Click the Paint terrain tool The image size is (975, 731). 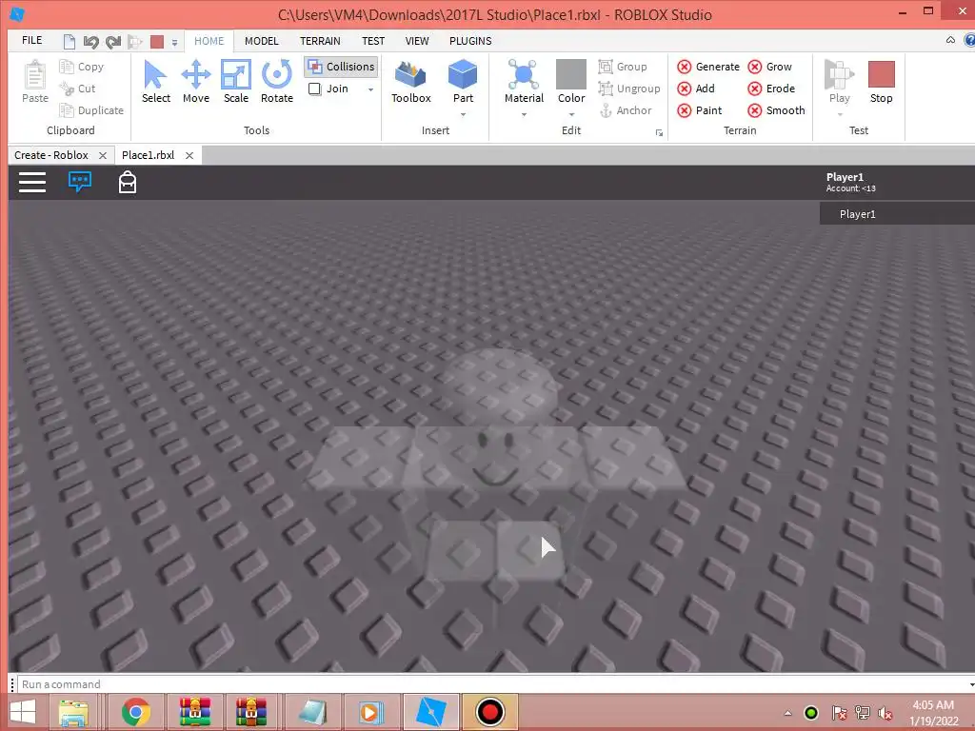[x=700, y=110]
